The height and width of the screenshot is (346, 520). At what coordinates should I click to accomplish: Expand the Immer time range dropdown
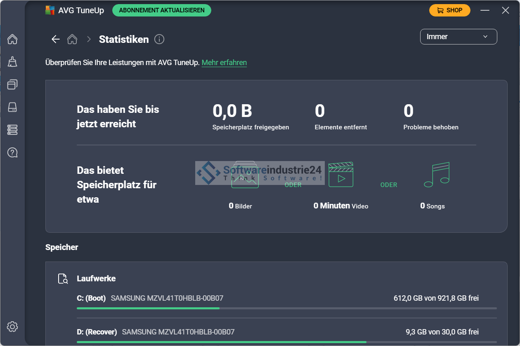point(458,37)
